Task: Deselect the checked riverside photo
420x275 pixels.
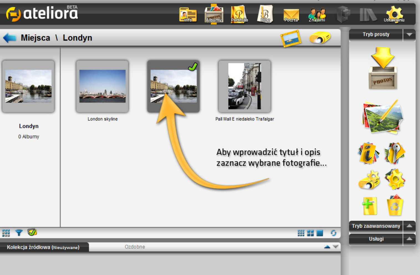Action: coord(173,86)
